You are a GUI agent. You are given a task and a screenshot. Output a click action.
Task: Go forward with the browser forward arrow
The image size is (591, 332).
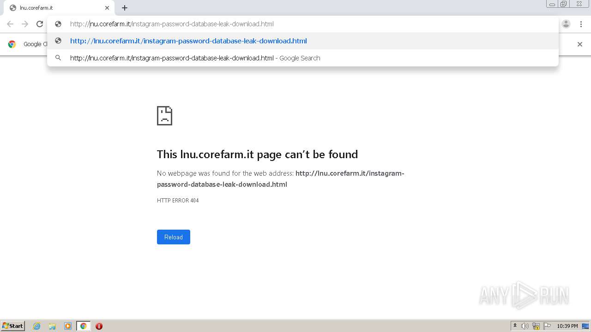pos(25,24)
